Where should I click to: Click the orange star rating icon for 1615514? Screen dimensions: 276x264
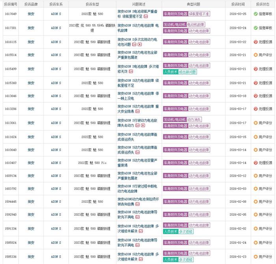click(255, 55)
